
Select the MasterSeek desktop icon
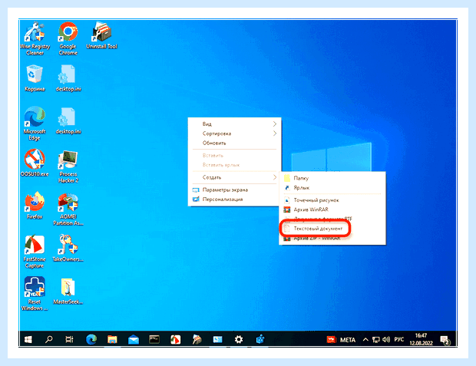[x=68, y=291]
